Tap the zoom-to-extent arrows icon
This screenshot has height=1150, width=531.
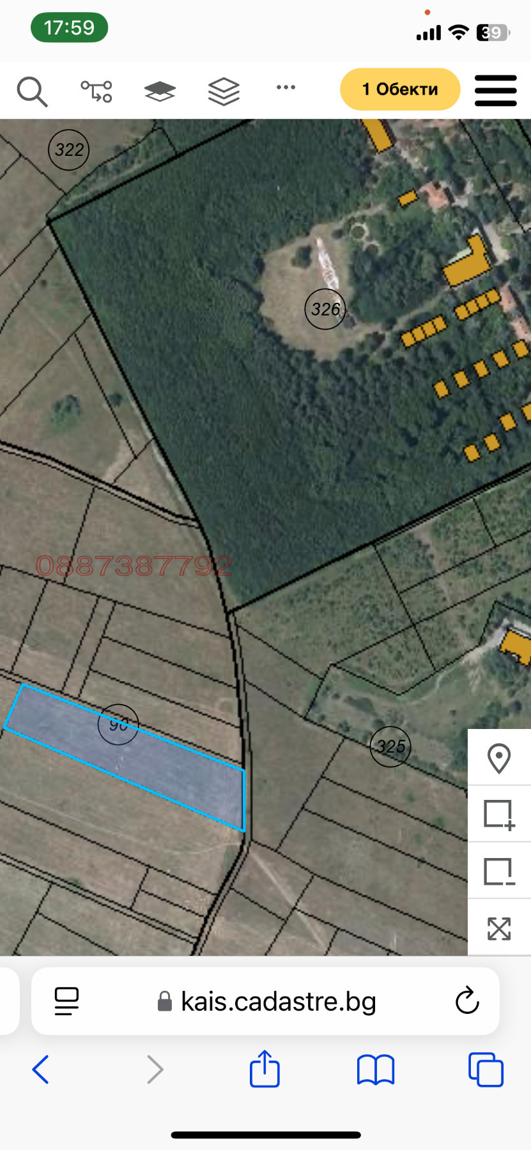(499, 928)
